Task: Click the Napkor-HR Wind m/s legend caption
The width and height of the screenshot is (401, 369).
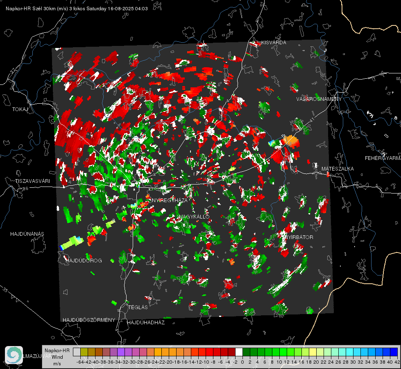Action: point(57,357)
